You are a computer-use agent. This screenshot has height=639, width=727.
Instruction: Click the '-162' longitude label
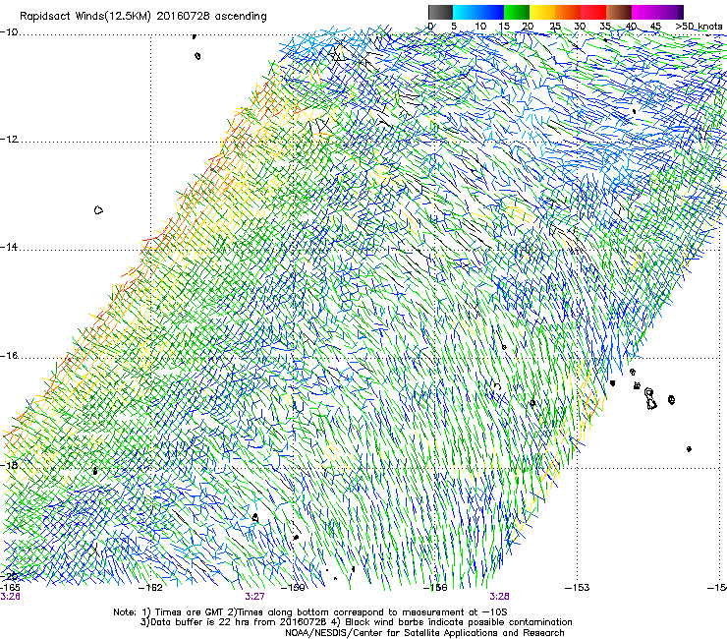pyautogui.click(x=150, y=588)
